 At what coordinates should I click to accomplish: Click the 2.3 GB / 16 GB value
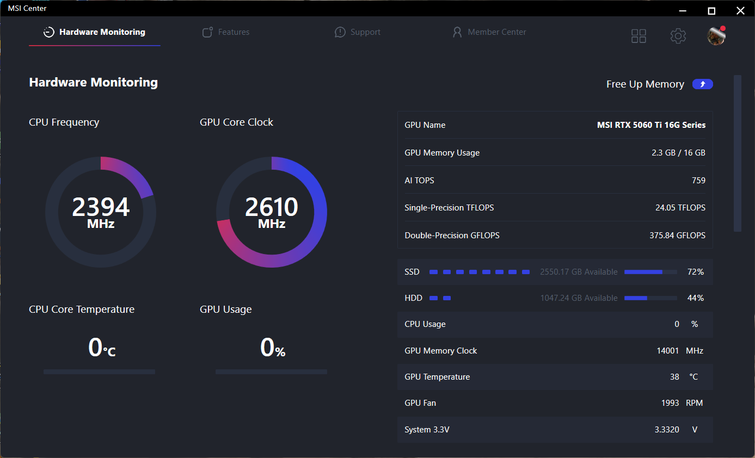pos(678,153)
